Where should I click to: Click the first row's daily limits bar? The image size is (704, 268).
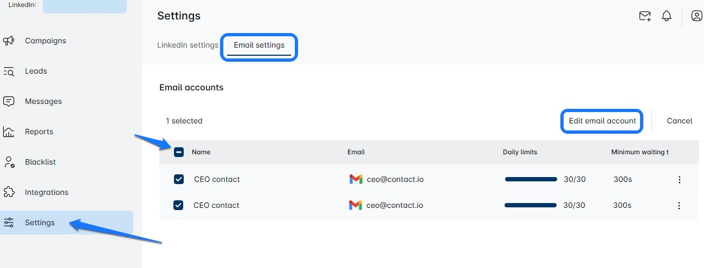[x=531, y=179]
